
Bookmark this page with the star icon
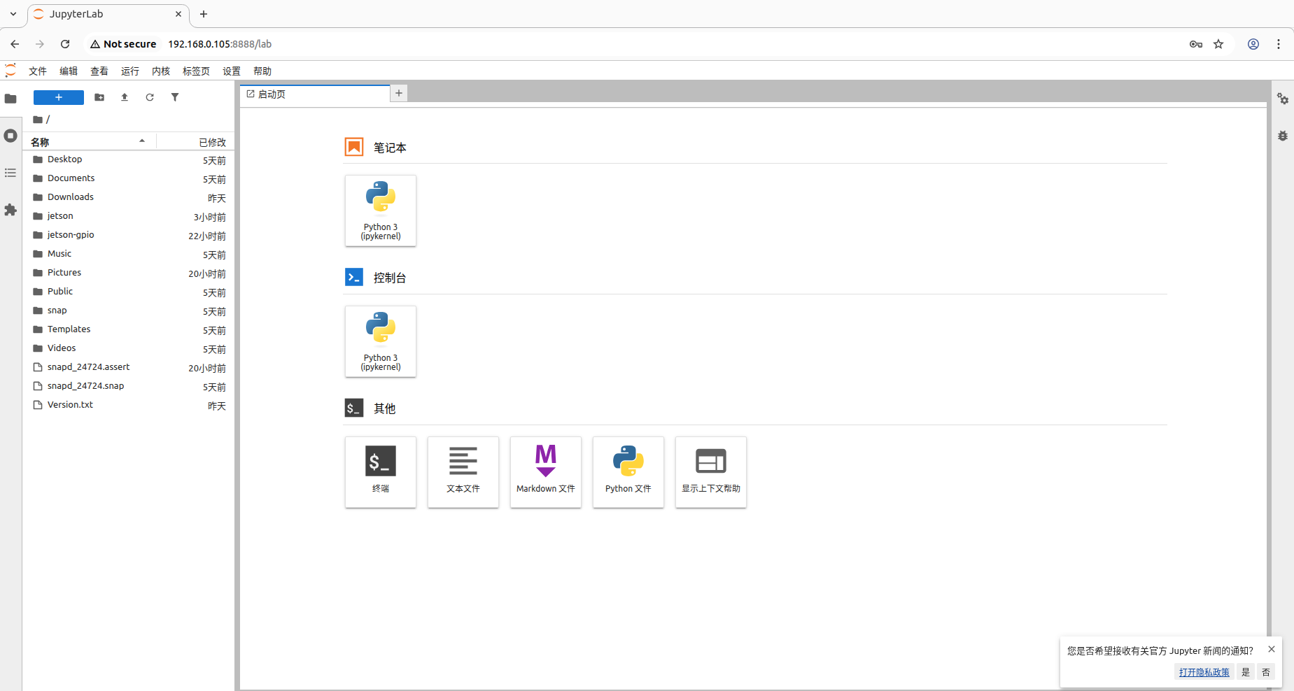click(1218, 44)
